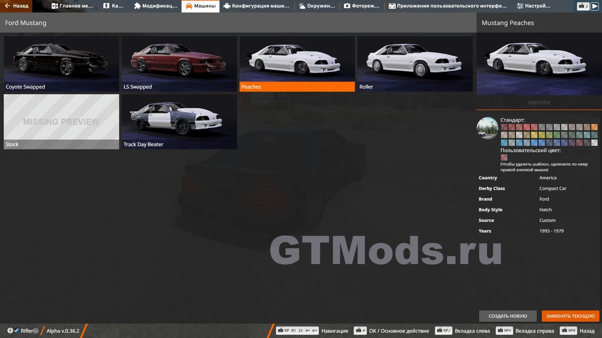Open the Главное меню tab
This screenshot has width=602, height=338.
point(72,6)
